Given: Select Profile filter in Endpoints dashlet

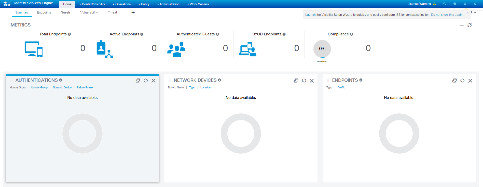Looking at the screenshot, I should [x=341, y=87].
